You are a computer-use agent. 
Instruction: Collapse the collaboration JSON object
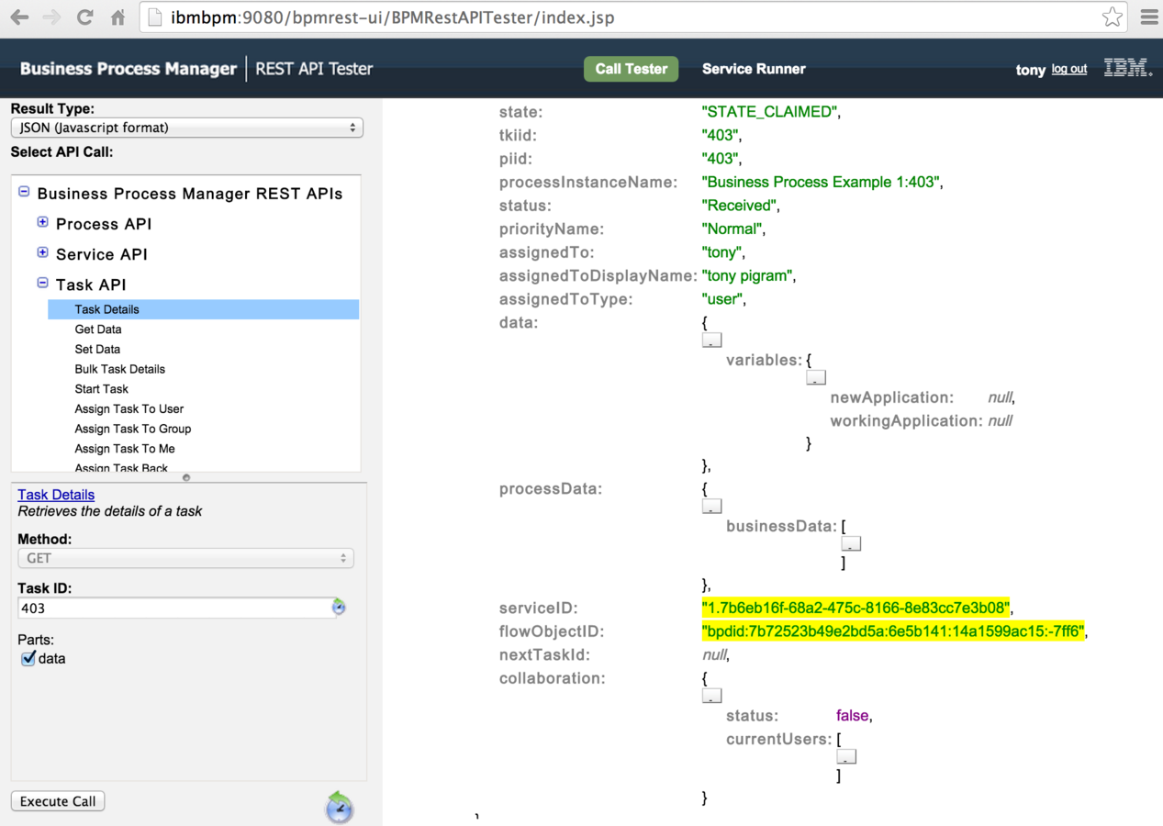pyautogui.click(x=711, y=697)
